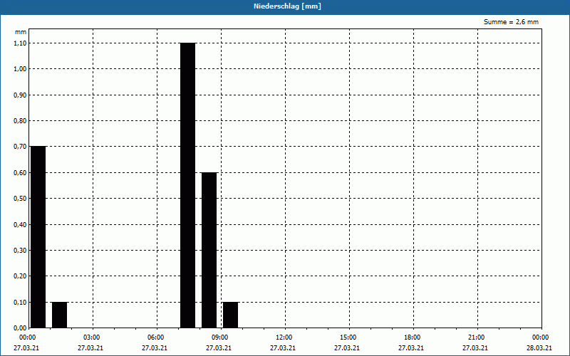Viewport: 570px width, 356px height.
Task: Select the 06:00 time label
Action: (155, 337)
